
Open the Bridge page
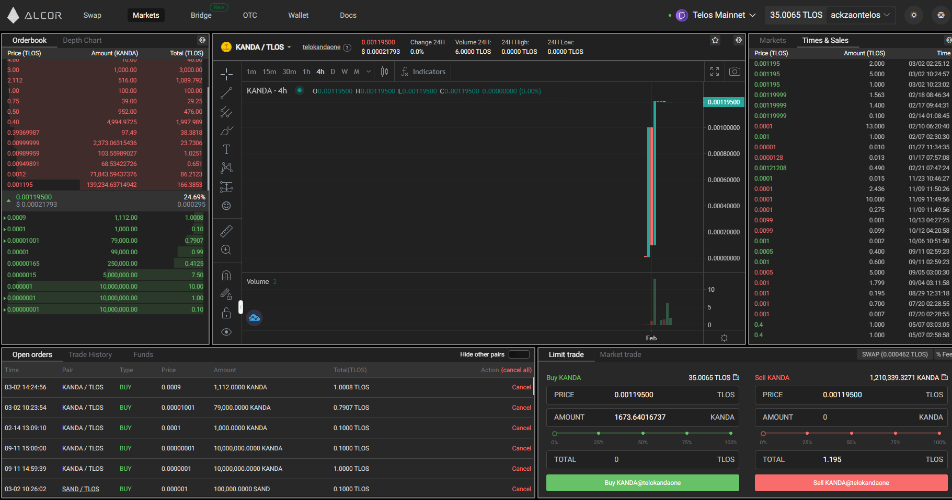201,15
